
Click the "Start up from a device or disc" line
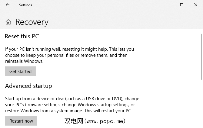(x=72, y=98)
